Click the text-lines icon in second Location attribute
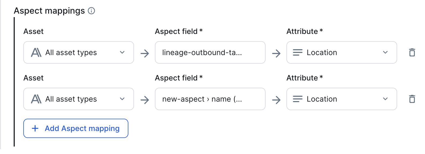This screenshot has height=154, width=425. click(x=298, y=99)
